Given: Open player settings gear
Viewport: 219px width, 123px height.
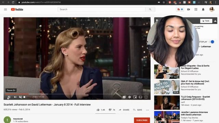Looking at the screenshot, I should 129,97.
